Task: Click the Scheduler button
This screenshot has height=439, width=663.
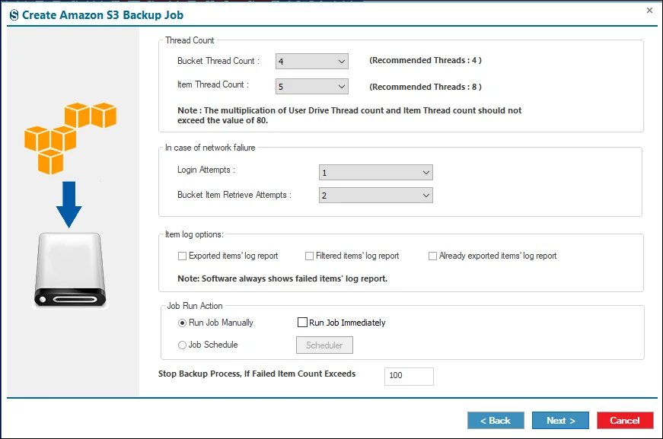Action: [324, 345]
